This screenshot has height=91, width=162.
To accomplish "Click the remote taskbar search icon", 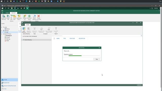I will (6, 8).
